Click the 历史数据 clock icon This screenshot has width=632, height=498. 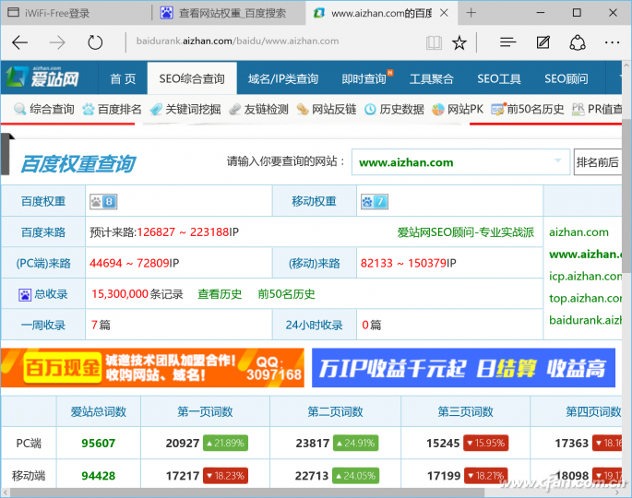tap(370, 109)
